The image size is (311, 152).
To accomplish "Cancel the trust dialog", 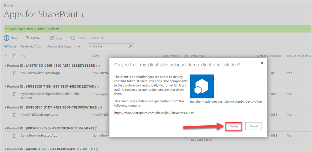I will pyautogui.click(x=254, y=126).
